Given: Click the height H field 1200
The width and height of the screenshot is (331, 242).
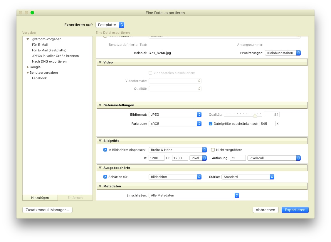Looking at the screenshot, I should [180, 158].
